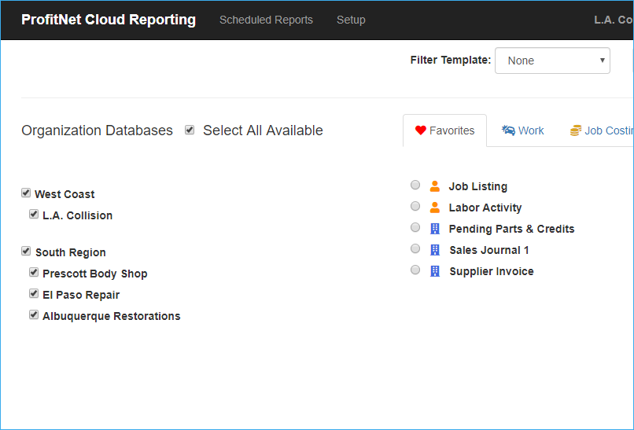
Task: Click the ProfitNet Cloud Reporting brand link
Action: (x=109, y=20)
